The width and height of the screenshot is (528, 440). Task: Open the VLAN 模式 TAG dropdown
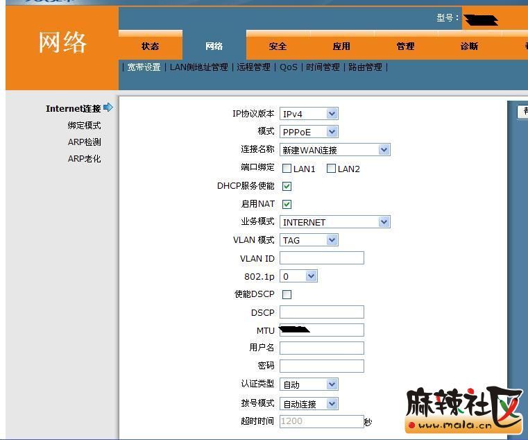tap(309, 240)
